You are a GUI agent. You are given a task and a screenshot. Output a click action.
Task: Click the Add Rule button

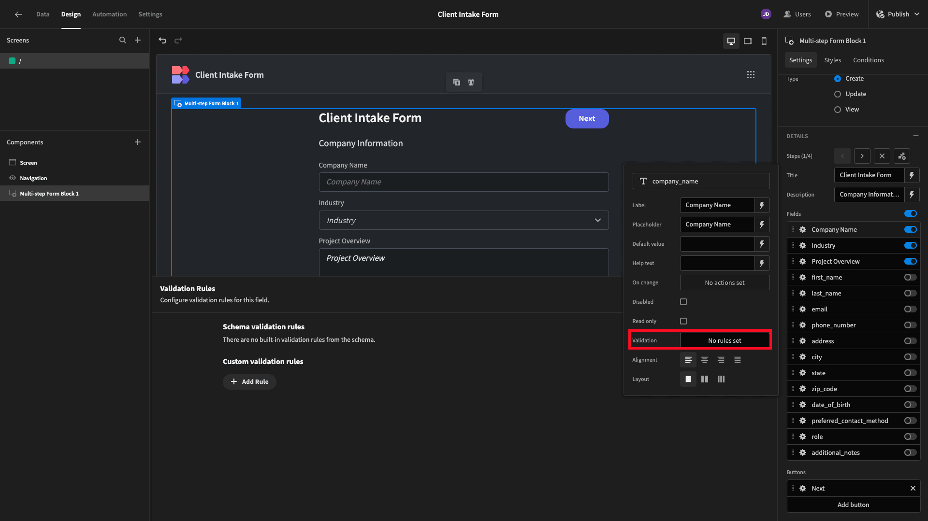click(x=249, y=382)
